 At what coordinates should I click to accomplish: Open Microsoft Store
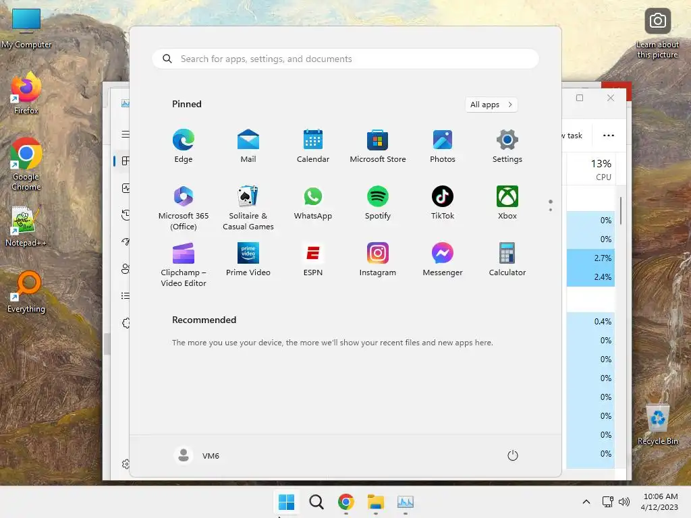[378, 146]
